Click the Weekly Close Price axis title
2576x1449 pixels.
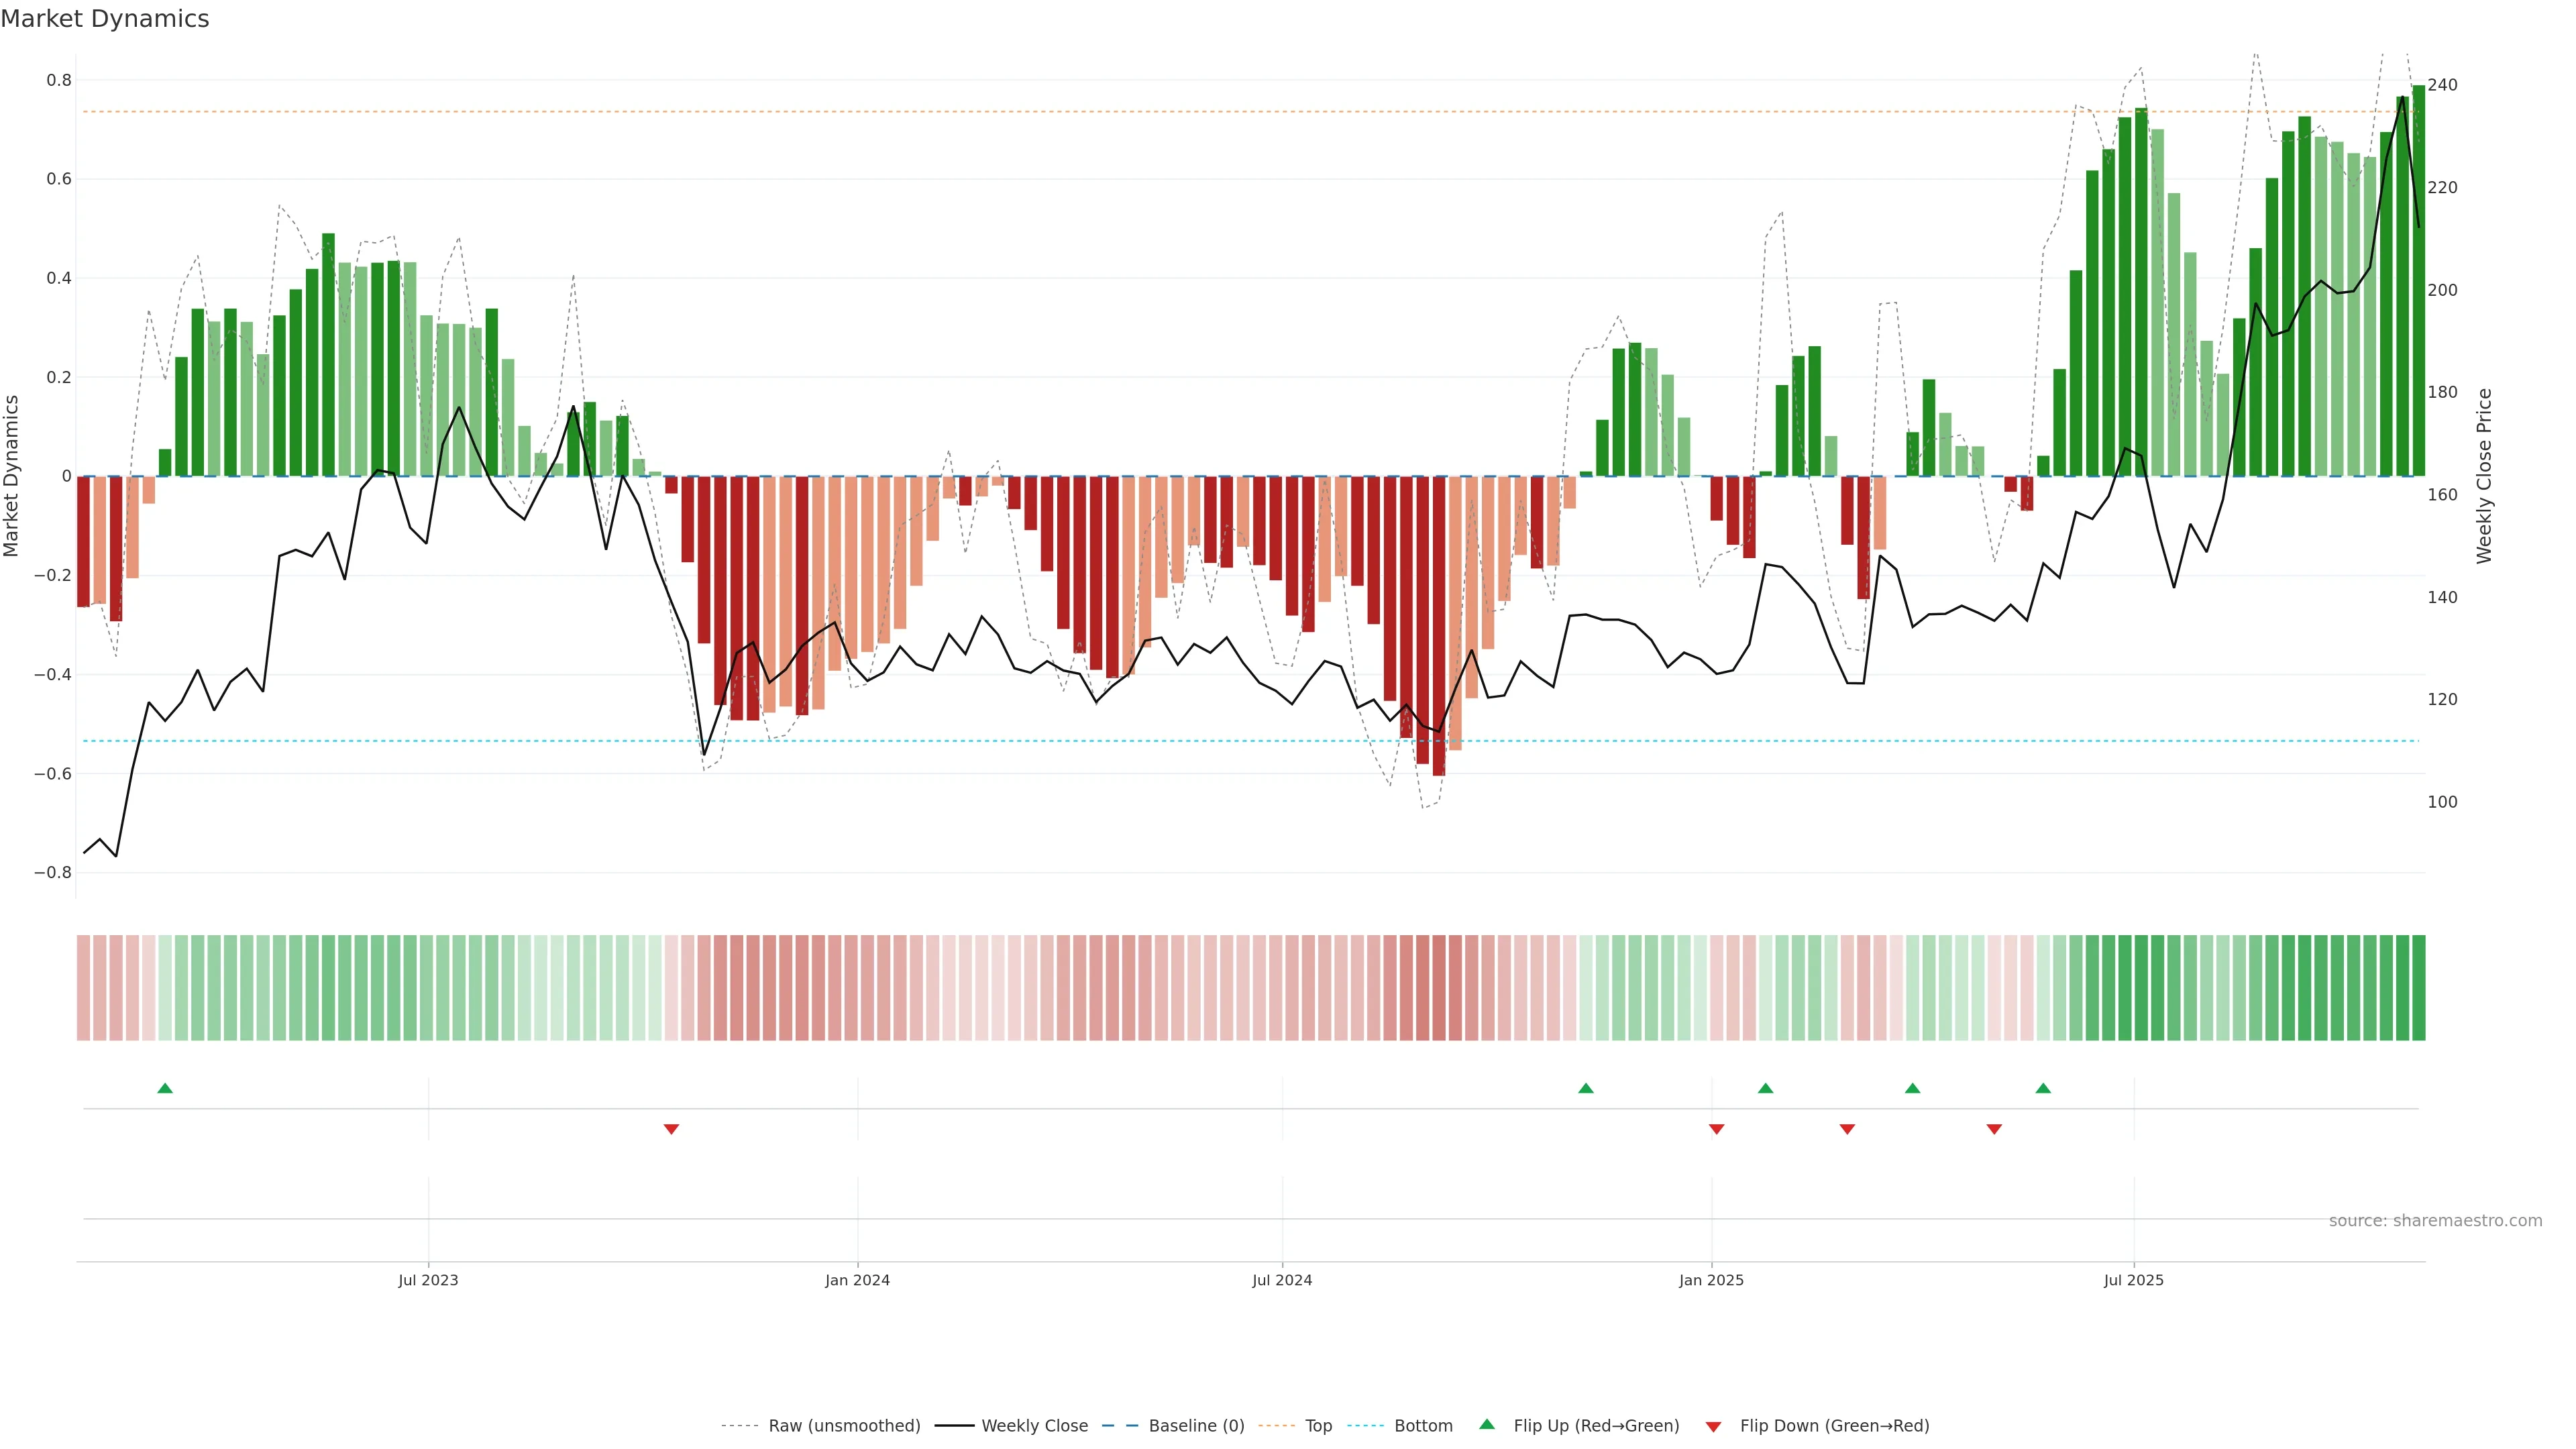(x=2484, y=476)
